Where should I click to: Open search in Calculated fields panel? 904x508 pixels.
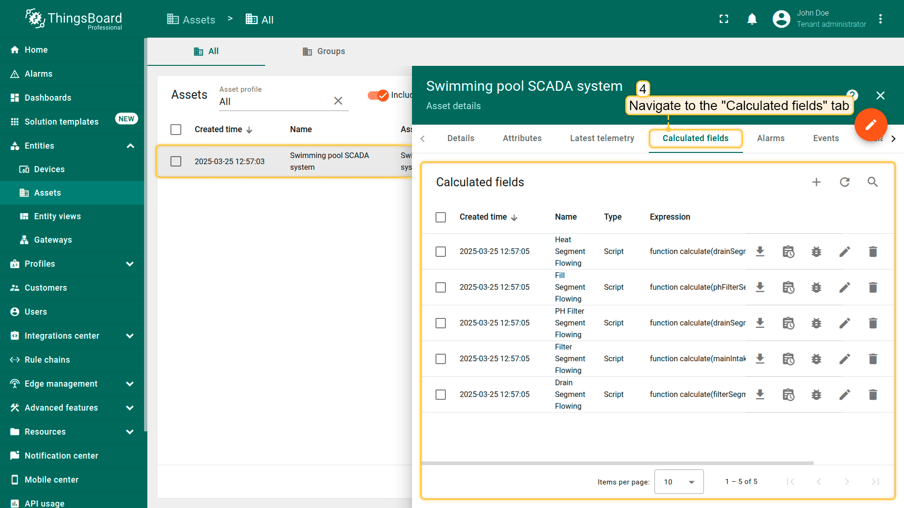[872, 182]
